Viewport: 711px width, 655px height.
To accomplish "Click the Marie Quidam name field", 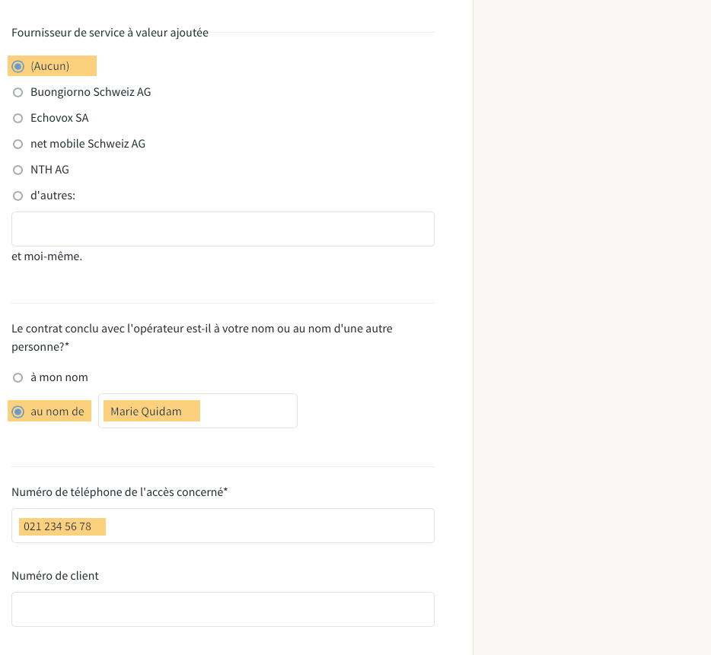I will click(x=198, y=411).
